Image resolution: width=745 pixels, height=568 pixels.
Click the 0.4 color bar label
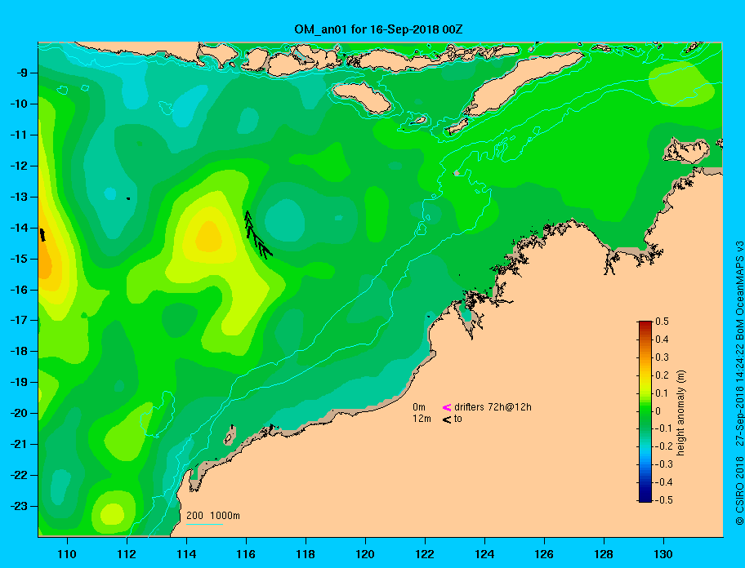(662, 339)
